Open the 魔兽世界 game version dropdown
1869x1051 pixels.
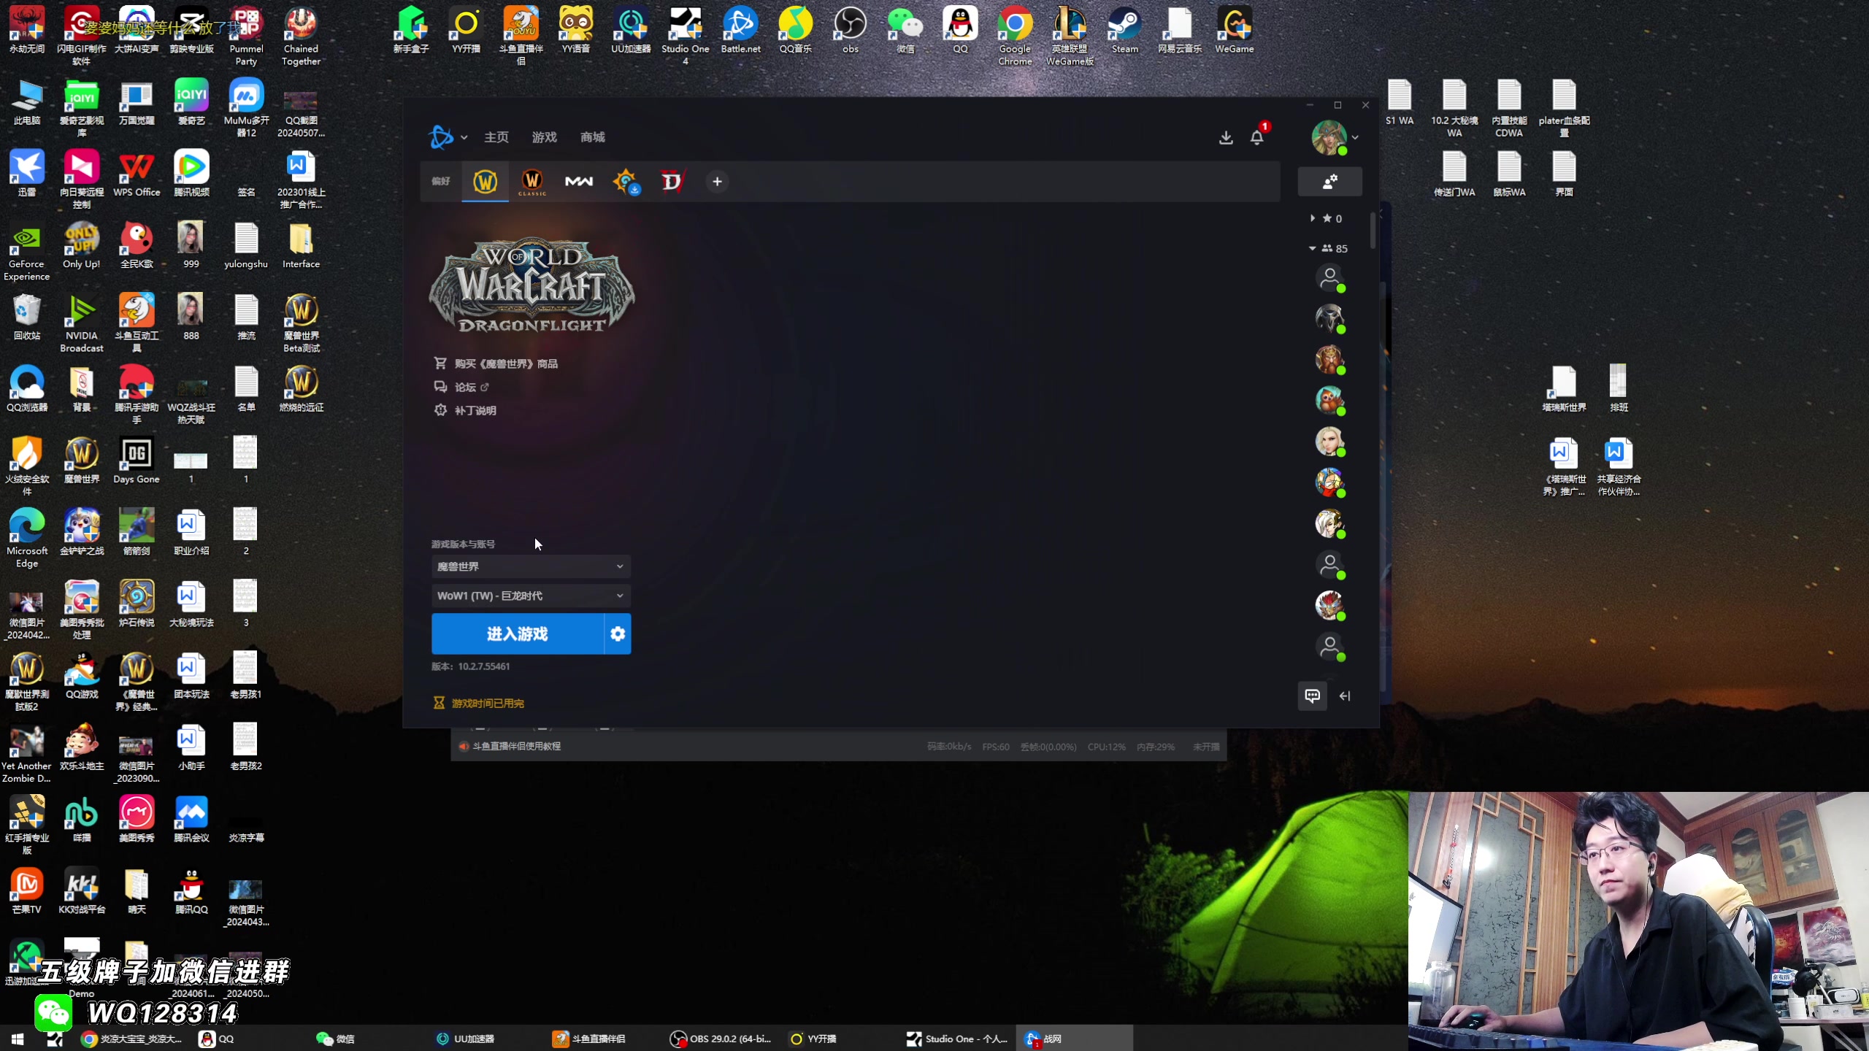[x=531, y=566]
